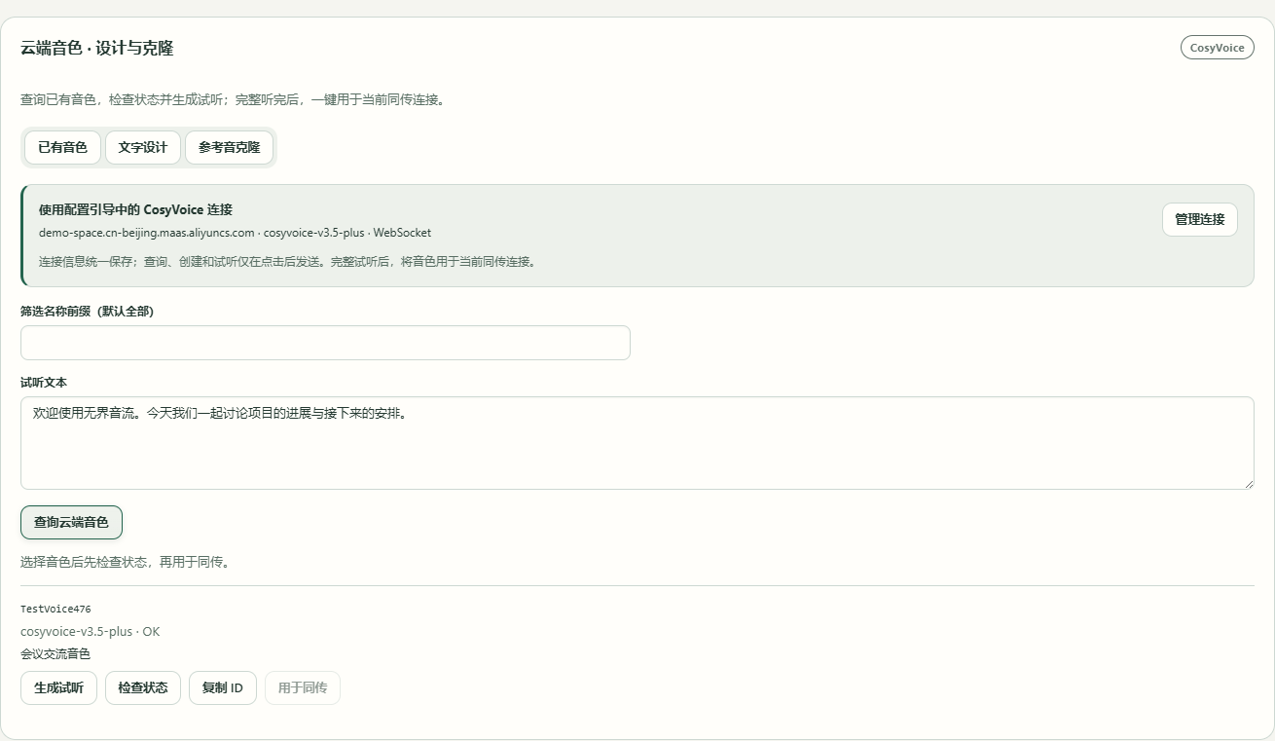Switch to the 已有音色 tab

[x=62, y=147]
